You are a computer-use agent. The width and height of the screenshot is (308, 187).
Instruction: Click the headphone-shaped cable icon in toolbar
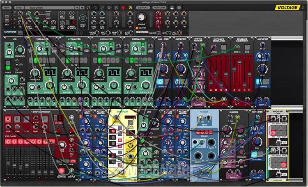pos(95,8)
